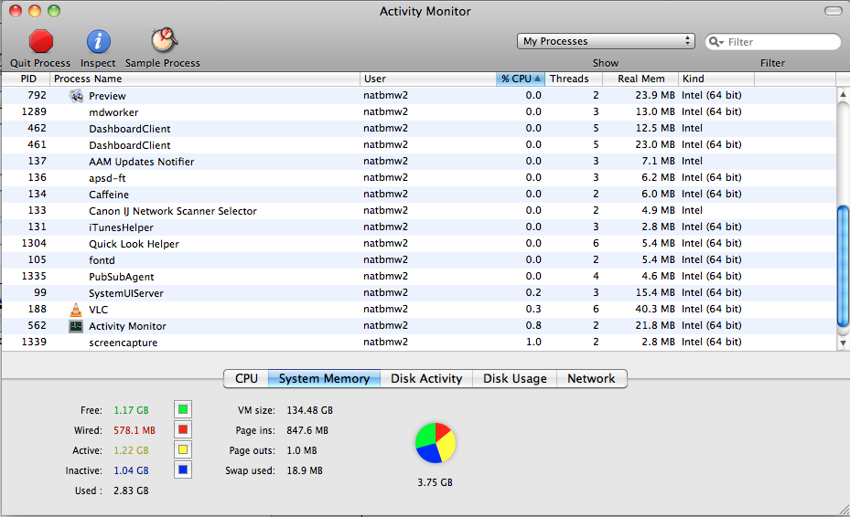This screenshot has height=517, width=850.
Task: Click the VLC real memory value 40.3 MB
Action: (x=655, y=309)
